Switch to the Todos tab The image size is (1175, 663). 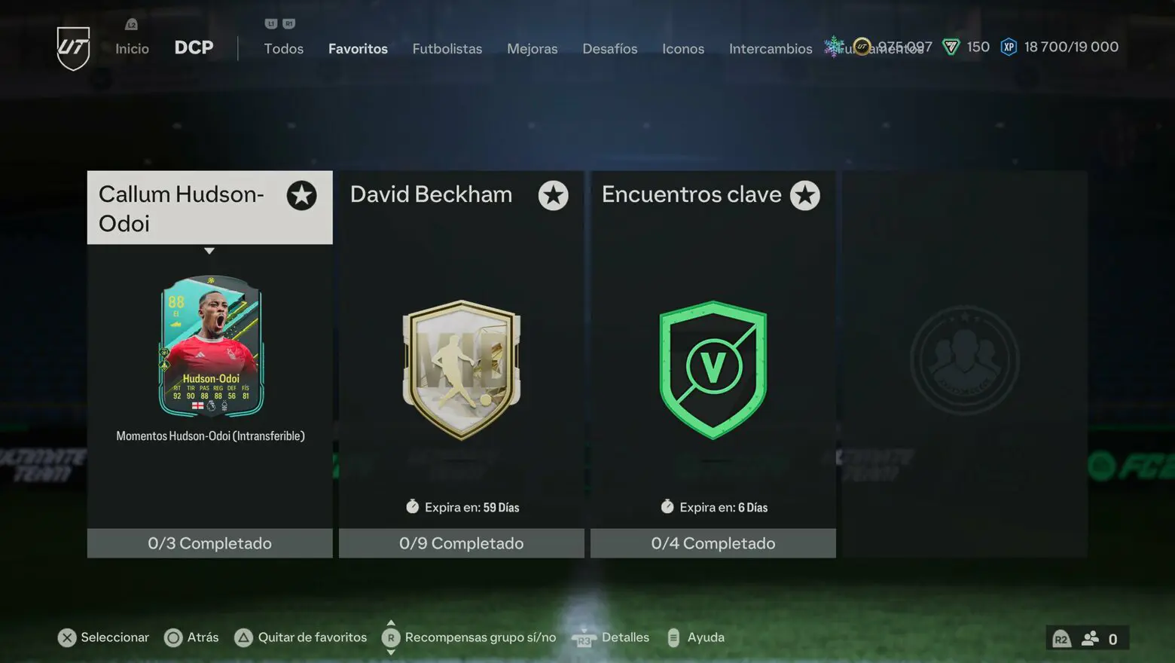coord(284,48)
